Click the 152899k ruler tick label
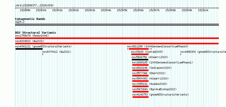Image resolution: width=226 pixels, height=107 pixels. point(25,10)
